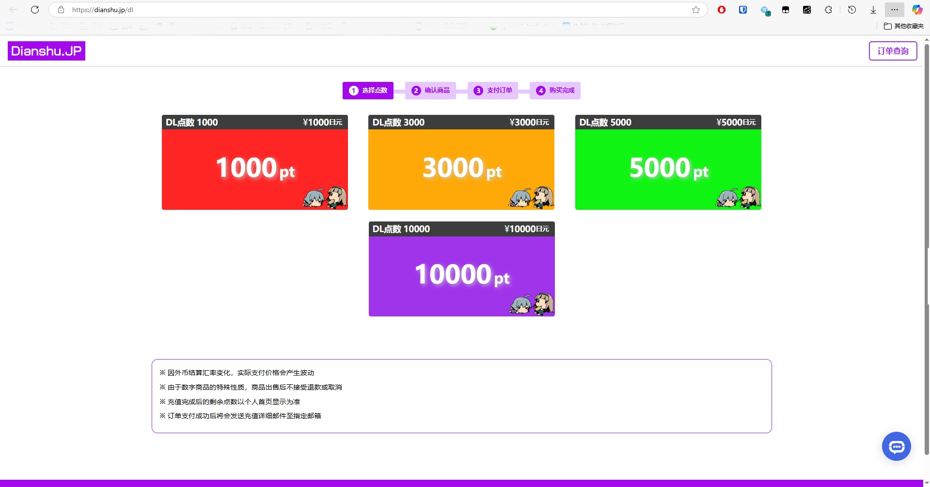Open the 其他收藏夹 bookmarks folder
930x487 pixels.
click(904, 26)
